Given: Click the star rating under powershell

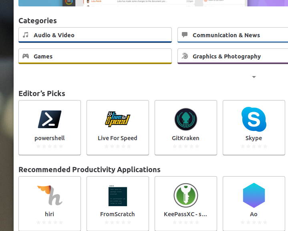Looking at the screenshot, I should point(50,147).
